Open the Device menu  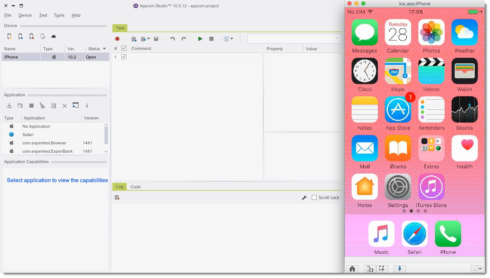(25, 15)
